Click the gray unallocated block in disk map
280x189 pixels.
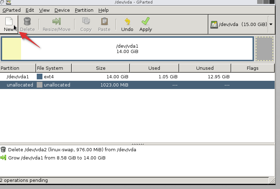coord(264,49)
